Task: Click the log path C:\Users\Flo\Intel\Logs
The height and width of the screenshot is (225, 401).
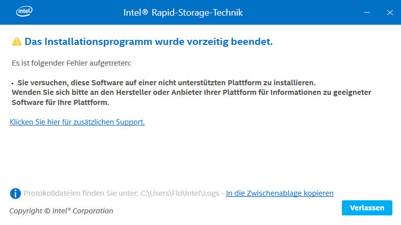Action: (180, 193)
